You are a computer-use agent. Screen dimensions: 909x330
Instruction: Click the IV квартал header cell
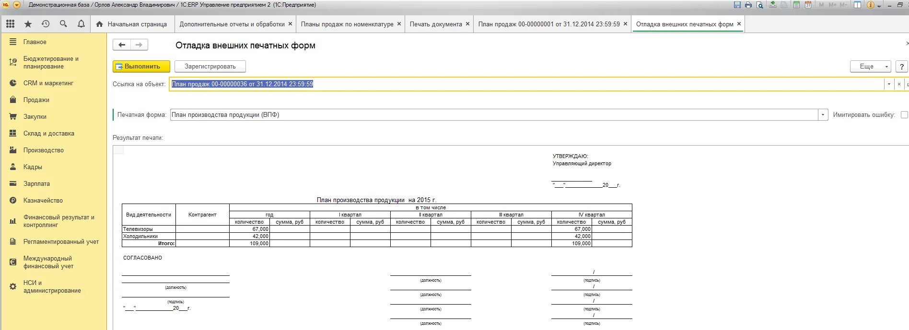(592, 215)
